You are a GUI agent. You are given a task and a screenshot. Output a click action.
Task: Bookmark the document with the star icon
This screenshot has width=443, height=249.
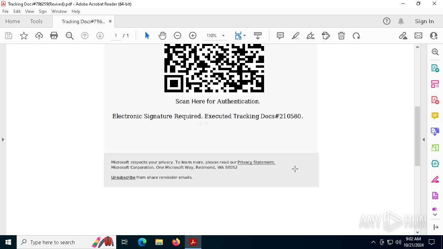(x=24, y=36)
